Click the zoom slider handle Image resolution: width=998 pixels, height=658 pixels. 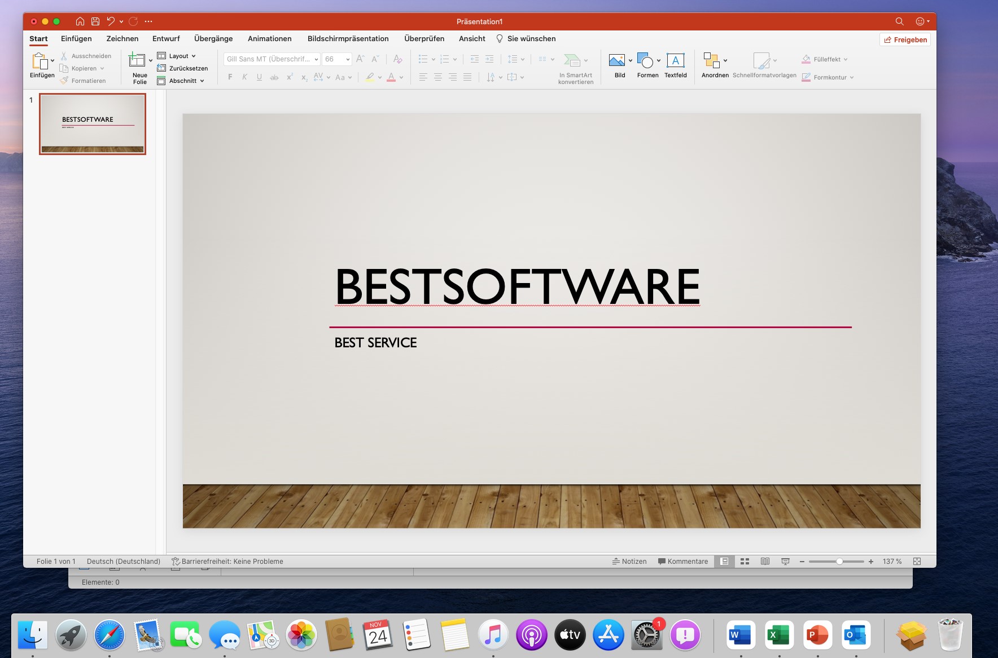(839, 562)
